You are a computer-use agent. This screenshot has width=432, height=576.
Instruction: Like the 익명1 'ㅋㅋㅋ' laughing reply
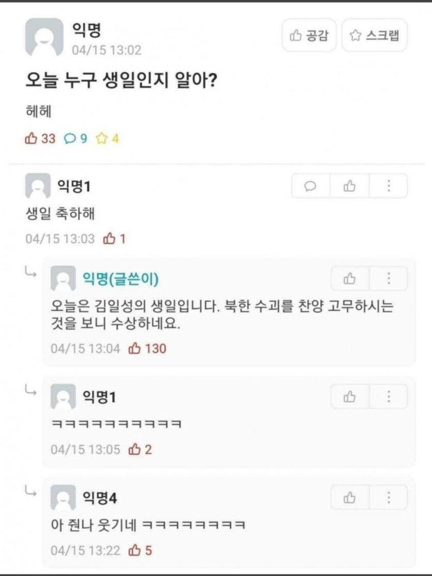[350, 397]
